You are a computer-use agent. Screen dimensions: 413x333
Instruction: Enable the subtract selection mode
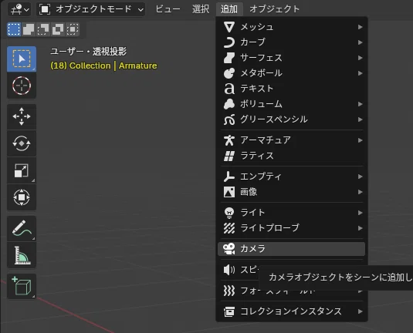click(43, 29)
